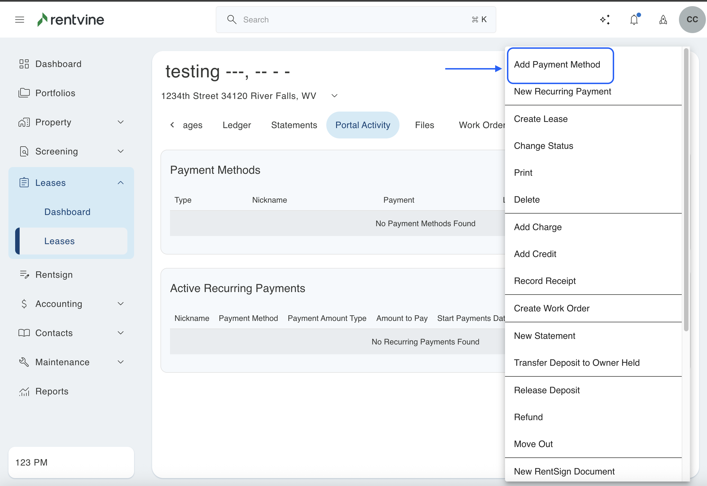Viewport: 707px width, 486px height.
Task: Click the sparkle AI assistant icon
Action: [x=605, y=20]
